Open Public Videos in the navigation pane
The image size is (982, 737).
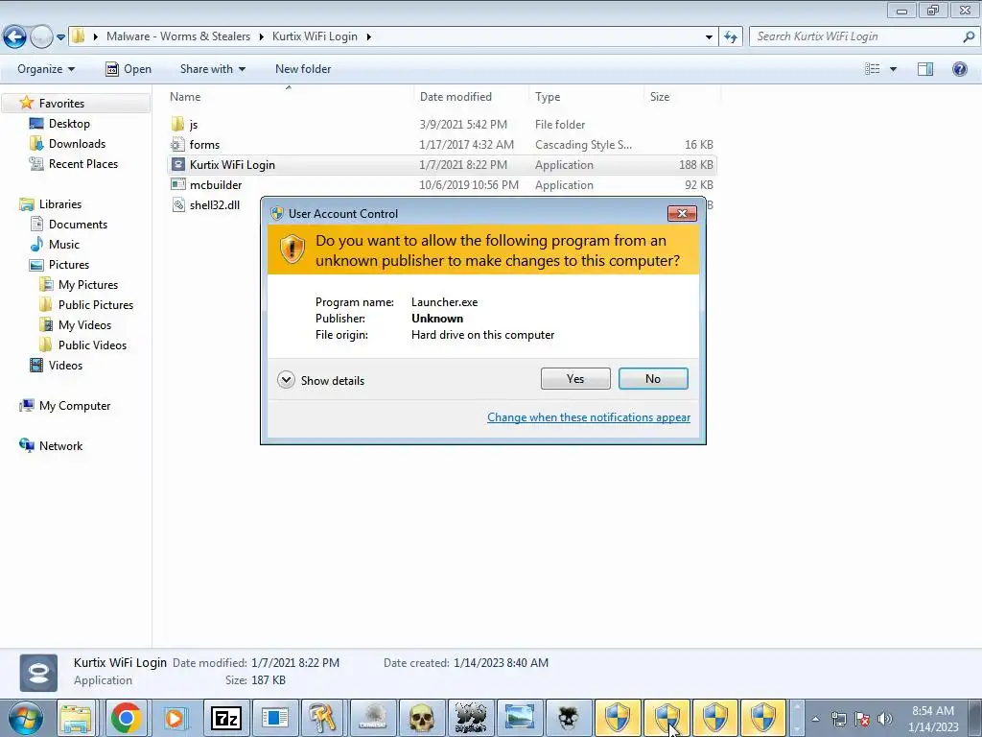92,345
